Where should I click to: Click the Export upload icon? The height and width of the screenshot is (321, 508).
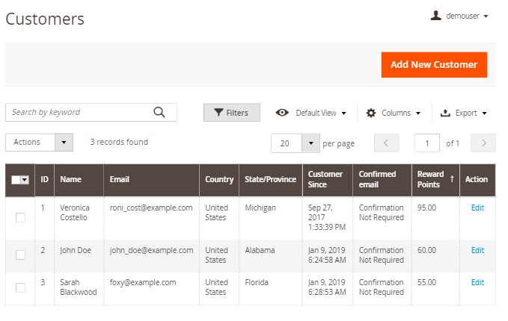(x=445, y=113)
